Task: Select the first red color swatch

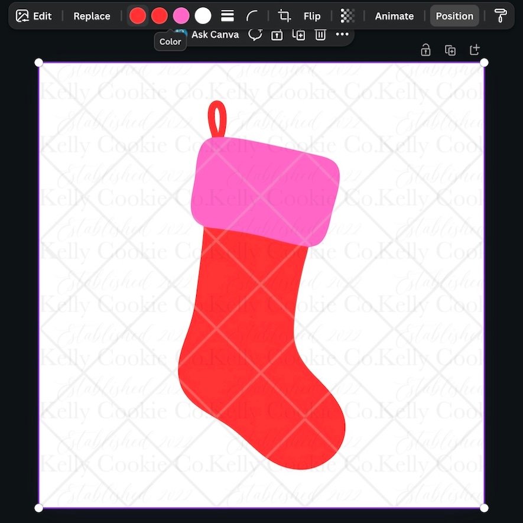Action: tap(138, 16)
